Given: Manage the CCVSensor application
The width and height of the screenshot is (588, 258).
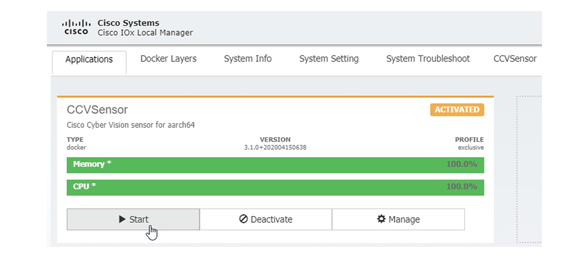Looking at the screenshot, I should [x=398, y=219].
